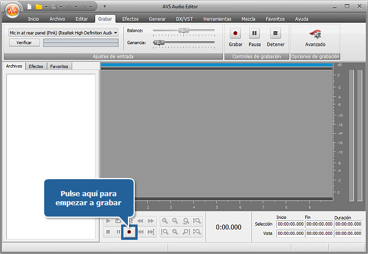368x254 pixels.
Task: Open the quick access toolbar customize dropdown
Action: point(105,7)
